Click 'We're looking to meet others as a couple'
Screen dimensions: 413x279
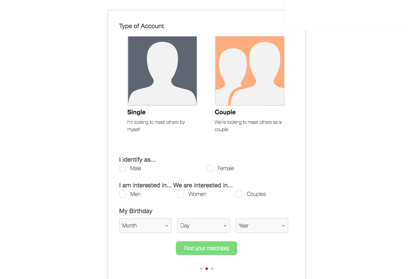pos(248,126)
